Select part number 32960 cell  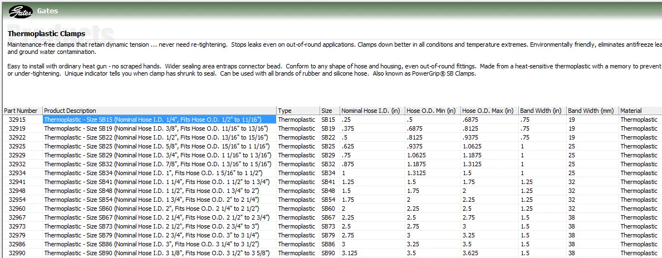pos(22,209)
